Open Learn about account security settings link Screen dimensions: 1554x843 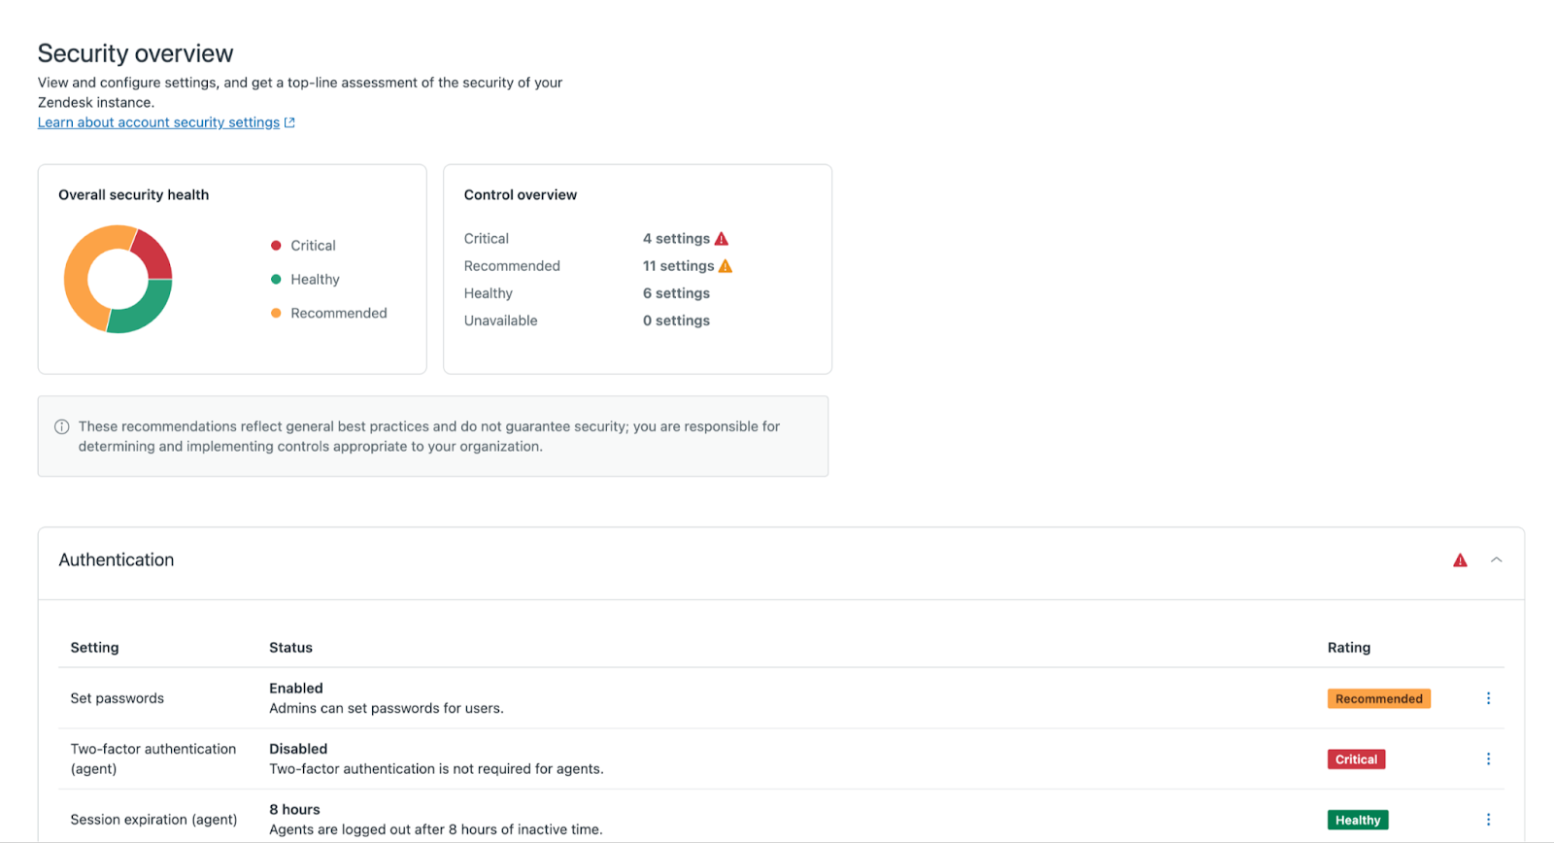click(158, 122)
